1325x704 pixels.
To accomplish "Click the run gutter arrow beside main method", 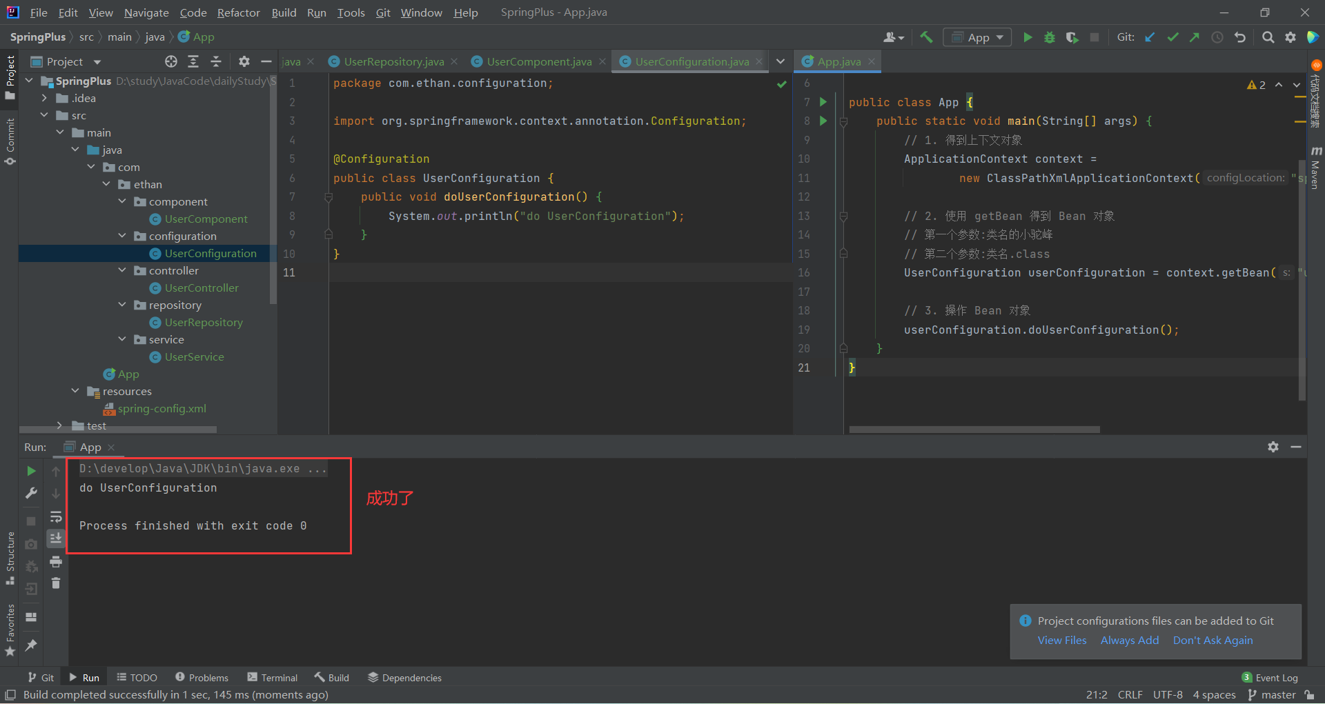I will tap(823, 121).
